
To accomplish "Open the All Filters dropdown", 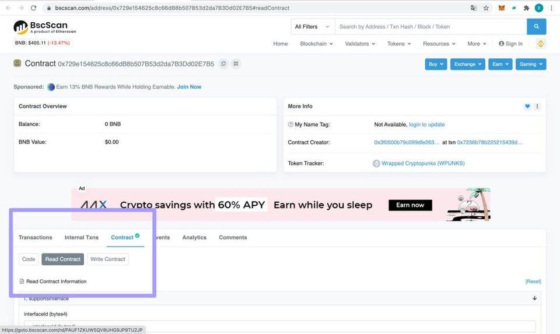I will click(x=313, y=26).
